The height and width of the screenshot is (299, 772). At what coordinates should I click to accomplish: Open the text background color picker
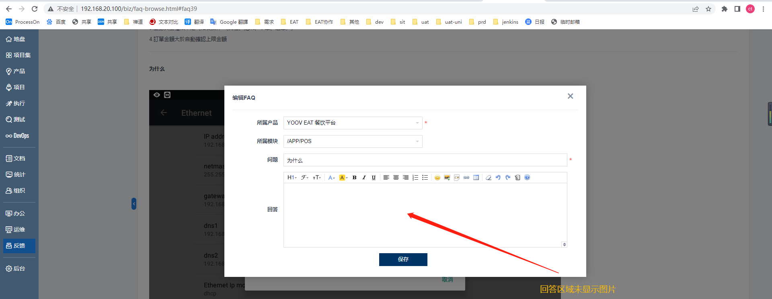[x=343, y=178]
